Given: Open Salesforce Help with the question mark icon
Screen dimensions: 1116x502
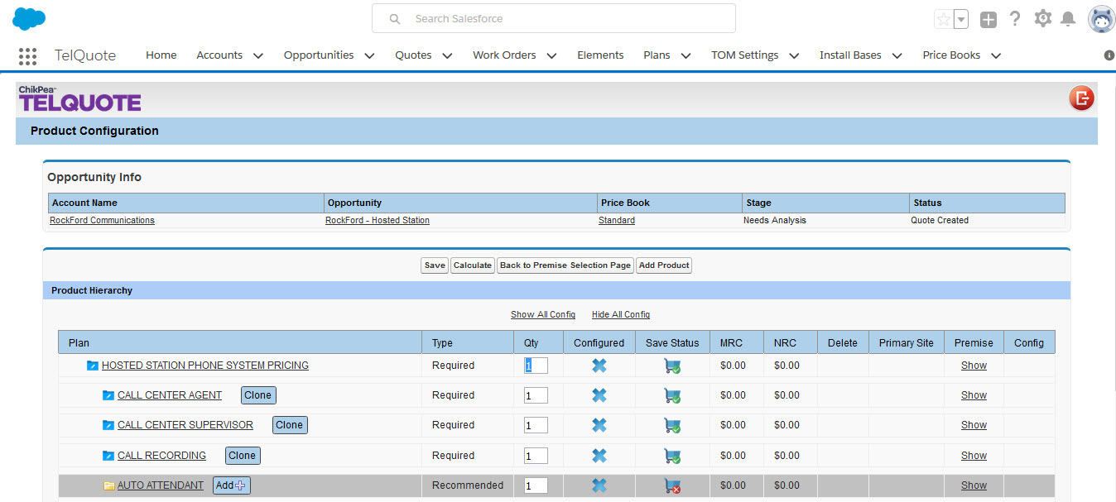Looking at the screenshot, I should click(x=1015, y=18).
